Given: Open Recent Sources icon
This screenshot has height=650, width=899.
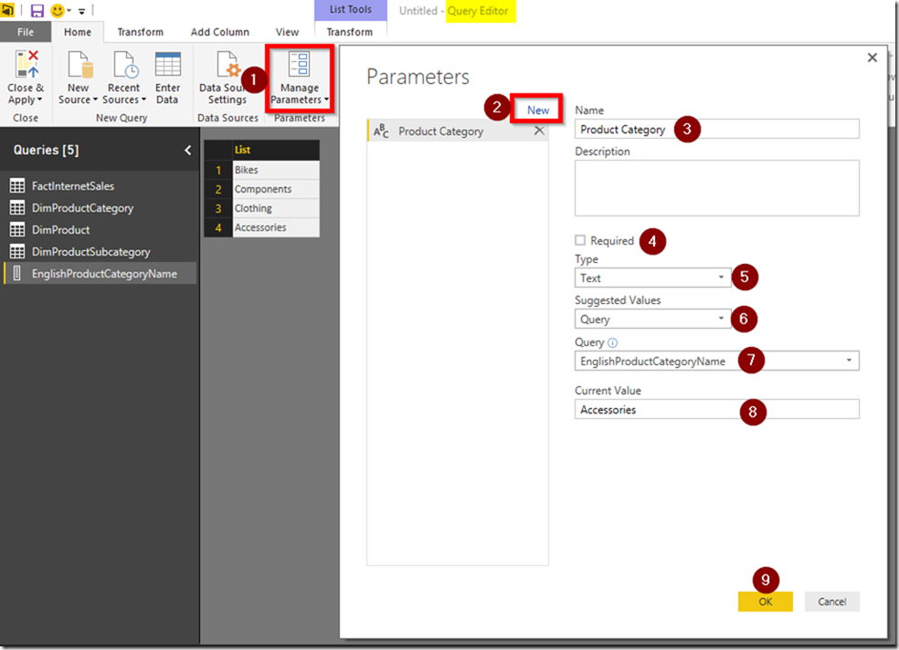Looking at the screenshot, I should tap(124, 64).
